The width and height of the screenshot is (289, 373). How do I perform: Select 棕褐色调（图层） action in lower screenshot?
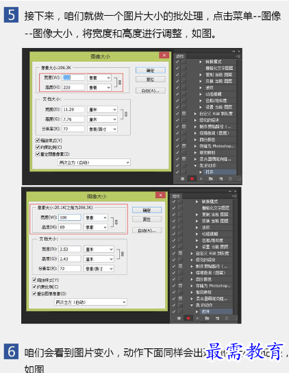pos(212,273)
